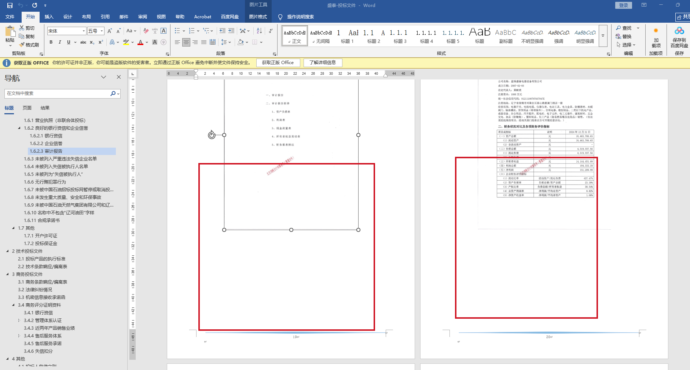Toggle Italic formatting
Viewport: 690px width, 370px height.
60,42
